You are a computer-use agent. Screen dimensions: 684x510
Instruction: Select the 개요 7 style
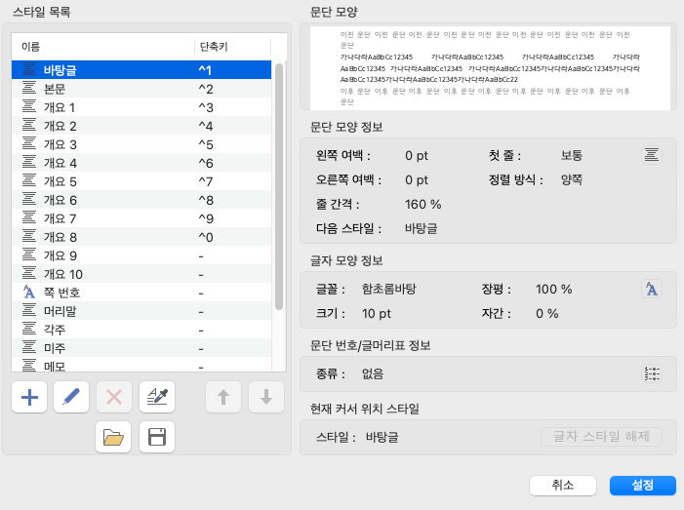click(x=141, y=218)
